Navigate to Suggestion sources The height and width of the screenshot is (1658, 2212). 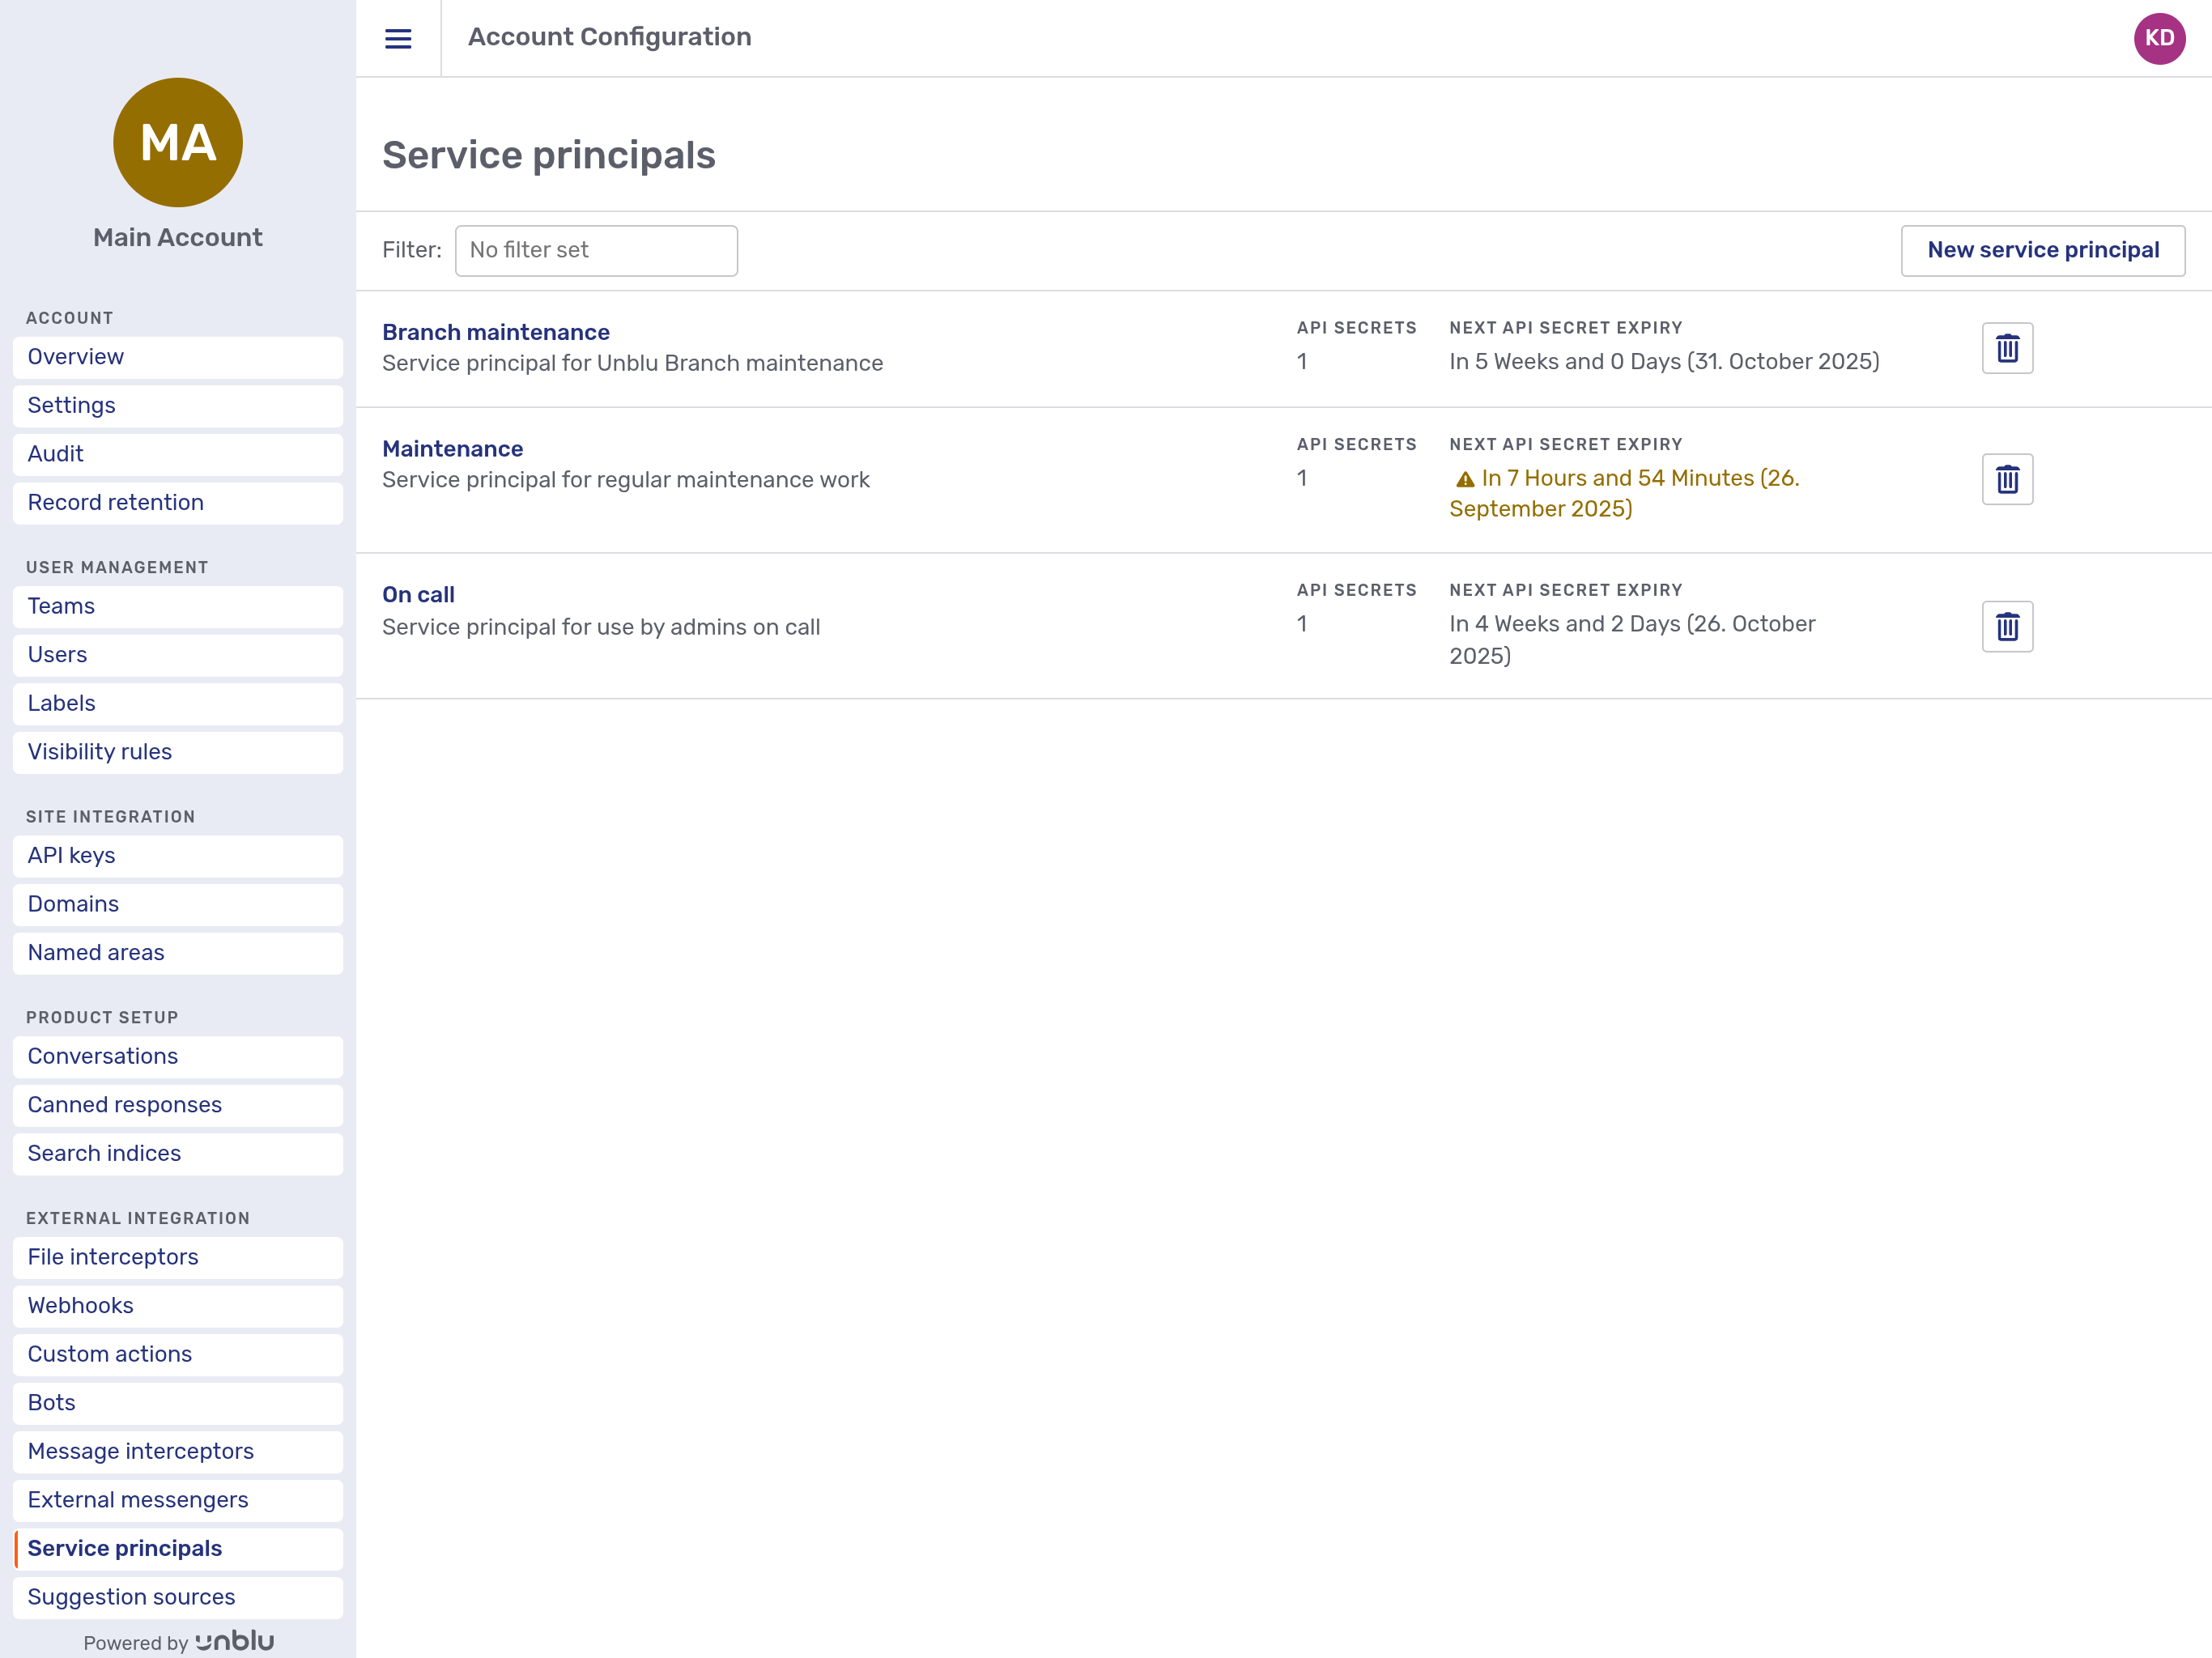tap(131, 1596)
